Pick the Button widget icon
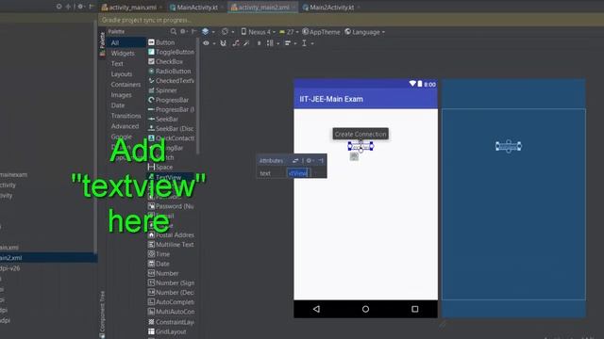Viewport: 604px width, 339px height. pyautogui.click(x=151, y=42)
